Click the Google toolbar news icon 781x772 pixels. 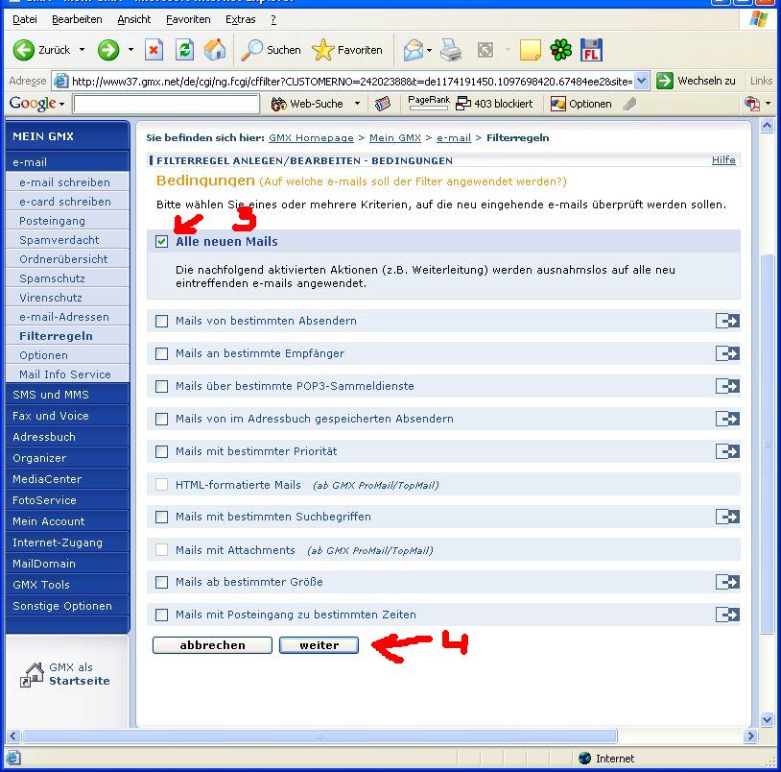click(x=383, y=104)
